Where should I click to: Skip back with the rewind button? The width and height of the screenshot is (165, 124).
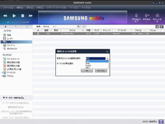[x=5, y=16]
